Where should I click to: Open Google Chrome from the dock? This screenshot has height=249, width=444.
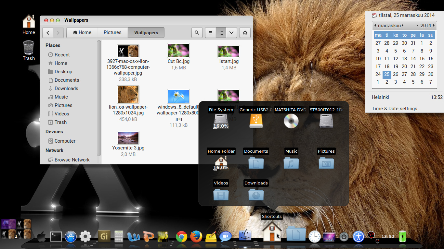pos(181,237)
